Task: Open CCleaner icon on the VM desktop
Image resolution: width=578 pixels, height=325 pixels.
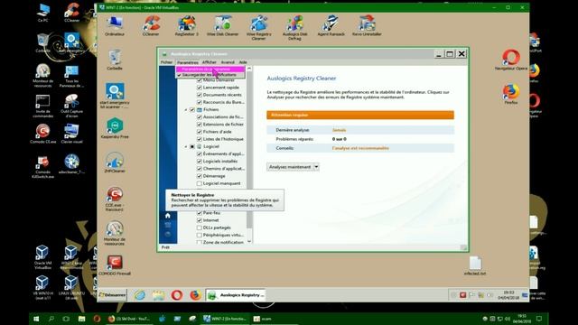Action: [151, 26]
